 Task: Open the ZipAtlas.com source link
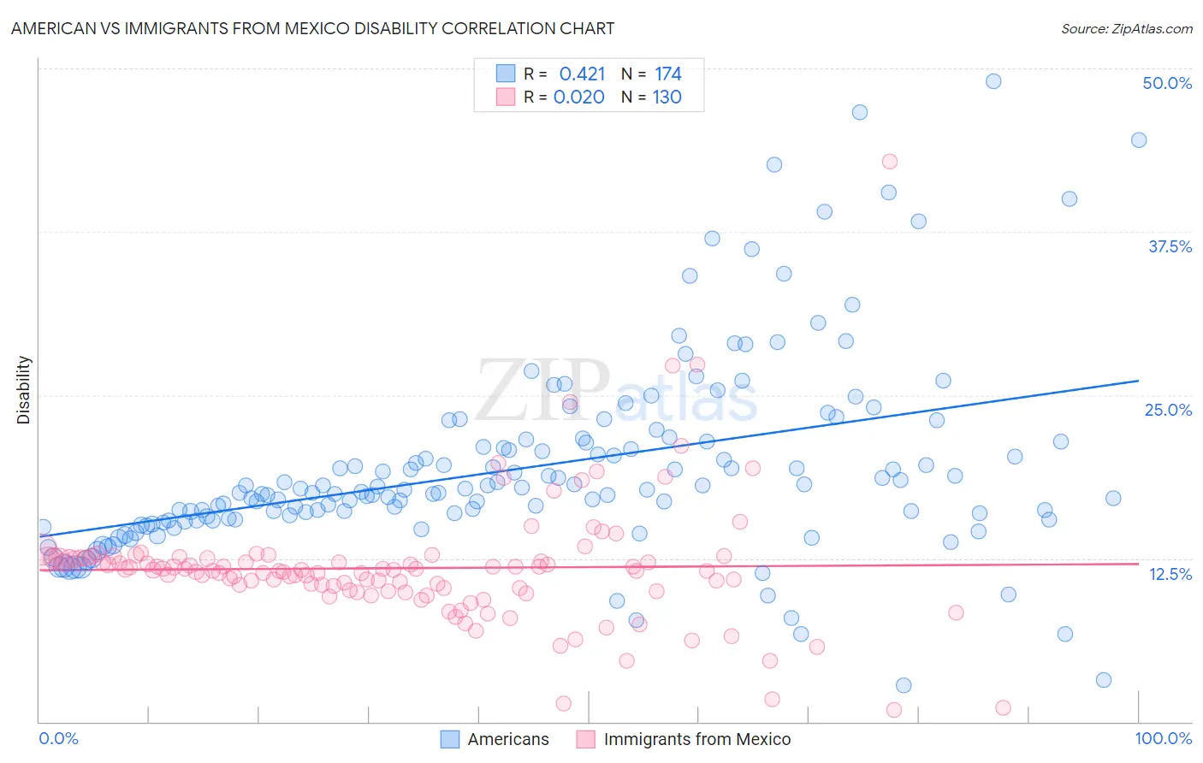pos(1127,28)
